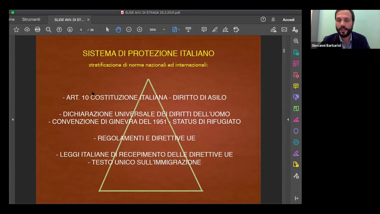Close the SLIDE AVV. DI ST... tab
The height and width of the screenshot is (214, 380).
click(88, 20)
